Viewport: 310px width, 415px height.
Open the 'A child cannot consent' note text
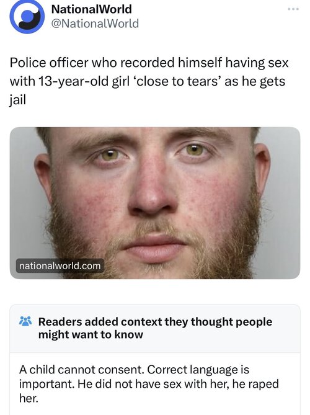(149, 384)
